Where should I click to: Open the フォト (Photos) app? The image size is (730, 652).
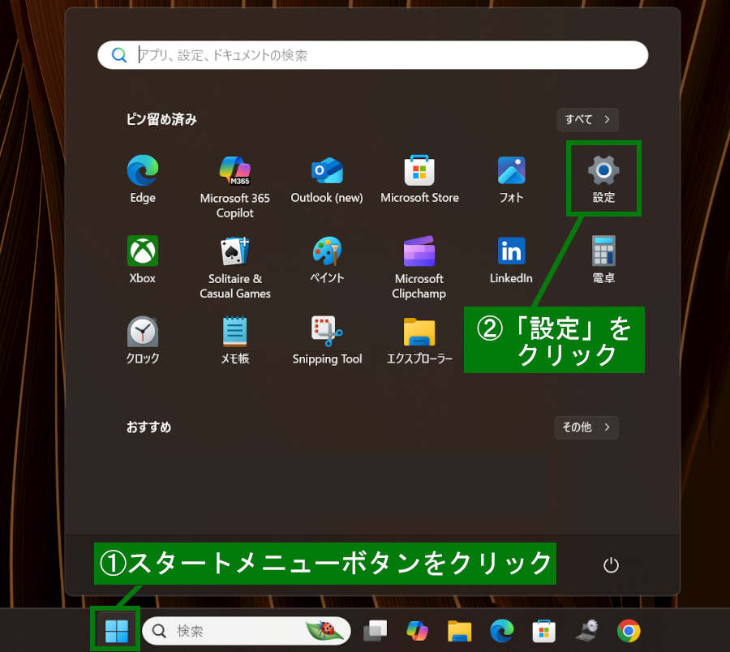[511, 179]
